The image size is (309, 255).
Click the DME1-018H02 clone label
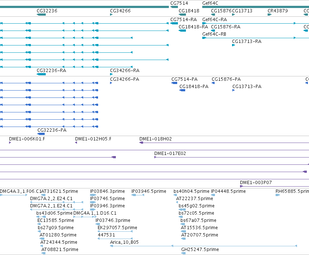click(x=156, y=139)
